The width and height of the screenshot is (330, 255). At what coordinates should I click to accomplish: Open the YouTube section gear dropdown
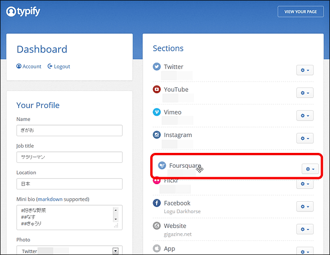point(305,93)
